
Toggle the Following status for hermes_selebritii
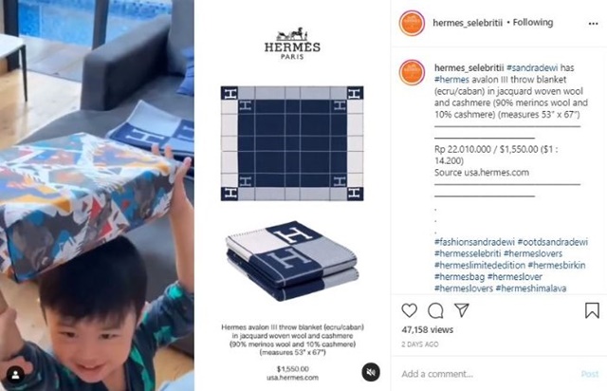click(533, 23)
